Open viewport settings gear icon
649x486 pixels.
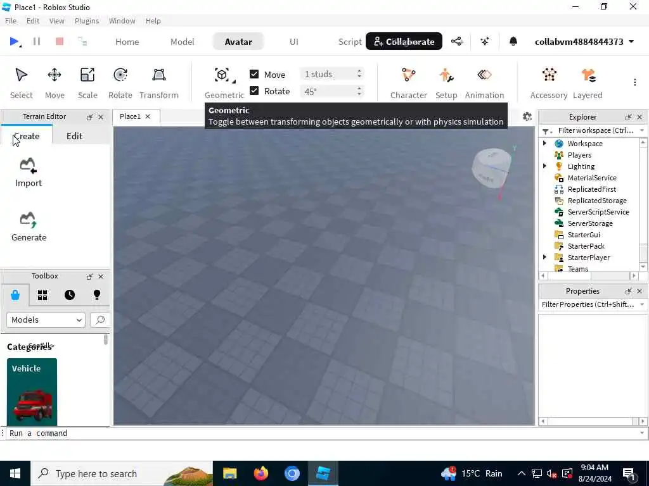point(527,116)
